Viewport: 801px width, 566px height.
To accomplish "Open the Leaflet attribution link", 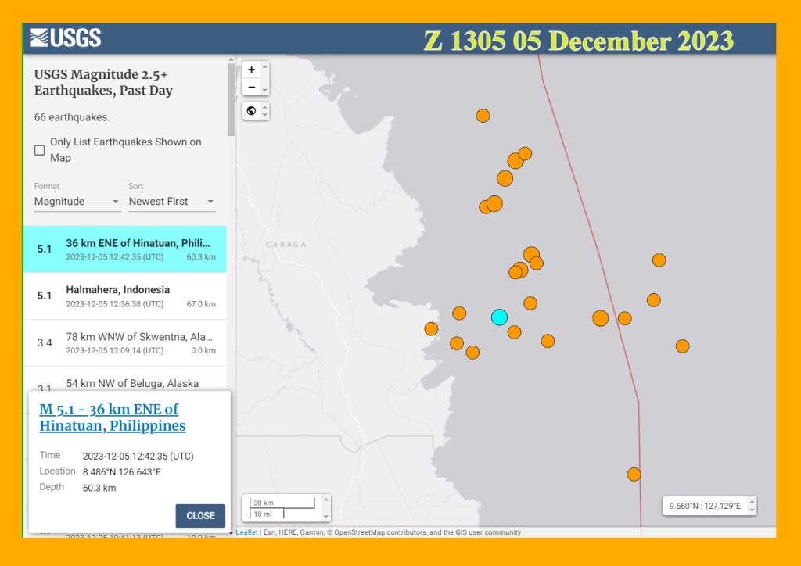I will click(x=247, y=532).
